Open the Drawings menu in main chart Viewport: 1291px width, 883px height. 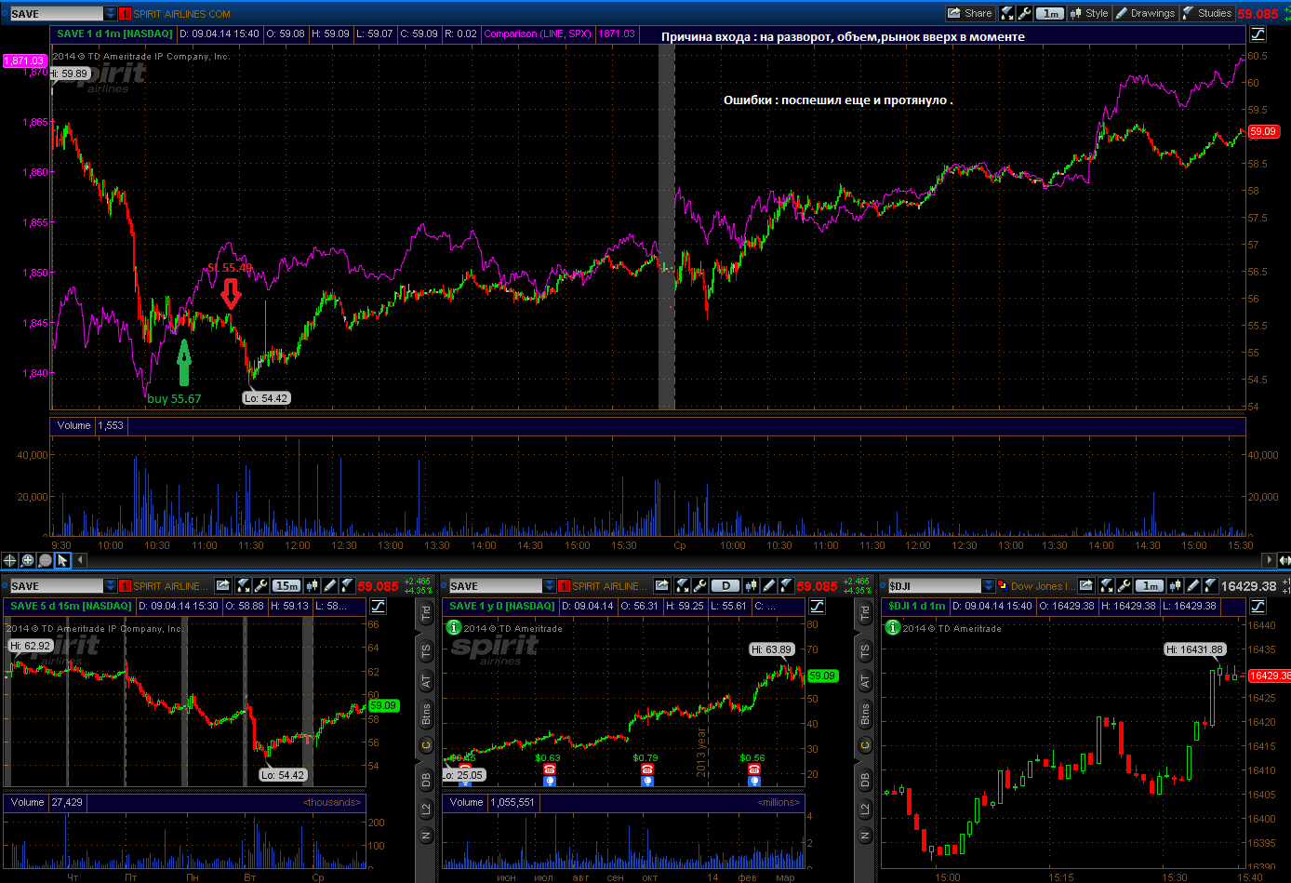pyautogui.click(x=1145, y=13)
